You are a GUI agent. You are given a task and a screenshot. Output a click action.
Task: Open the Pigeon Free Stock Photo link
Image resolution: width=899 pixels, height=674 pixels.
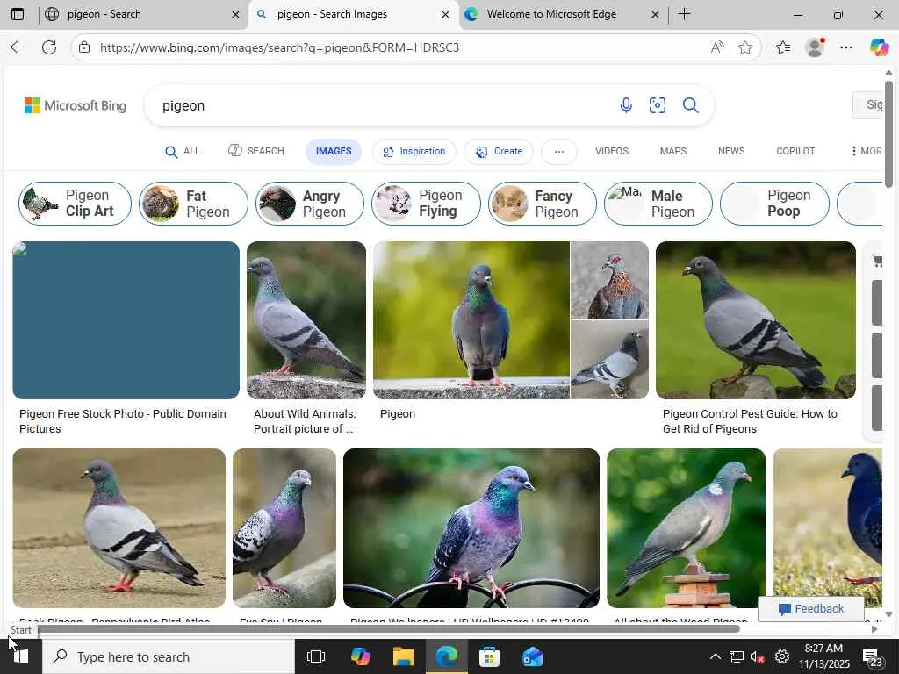tap(123, 421)
